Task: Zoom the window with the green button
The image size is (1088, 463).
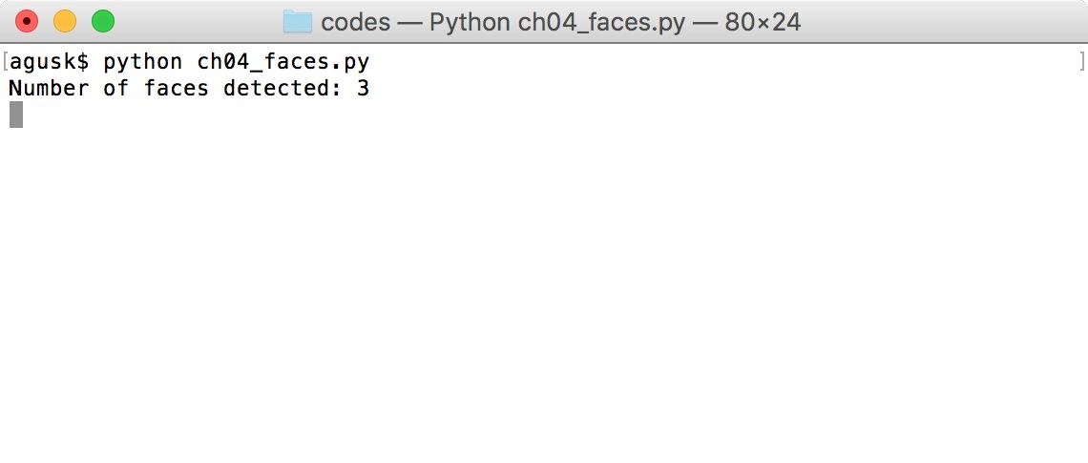Action: tap(103, 22)
